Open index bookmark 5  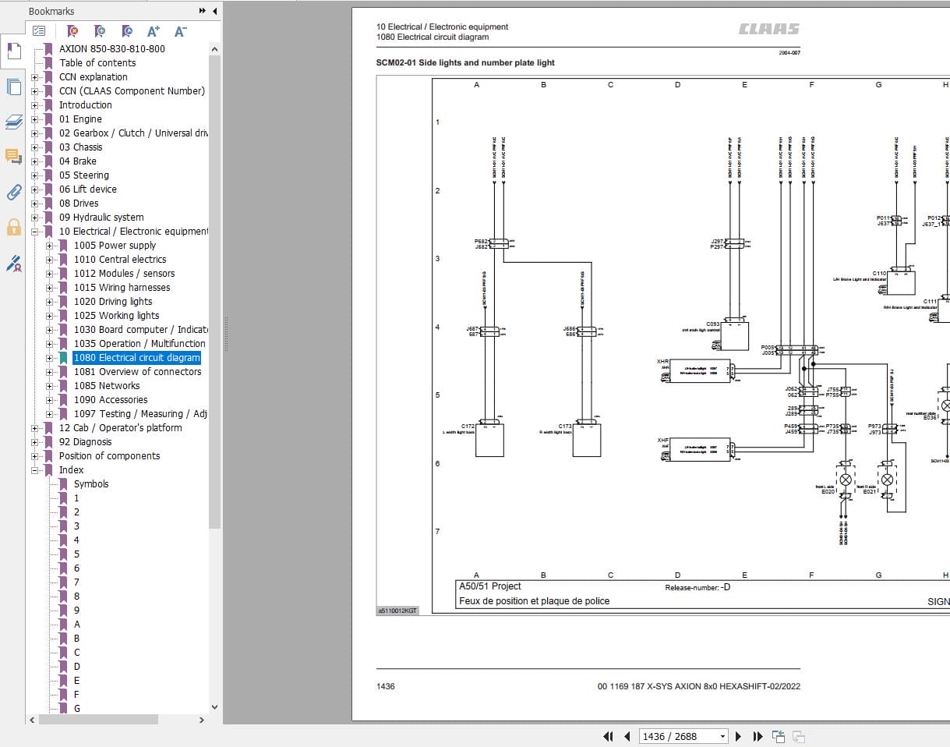[76, 554]
